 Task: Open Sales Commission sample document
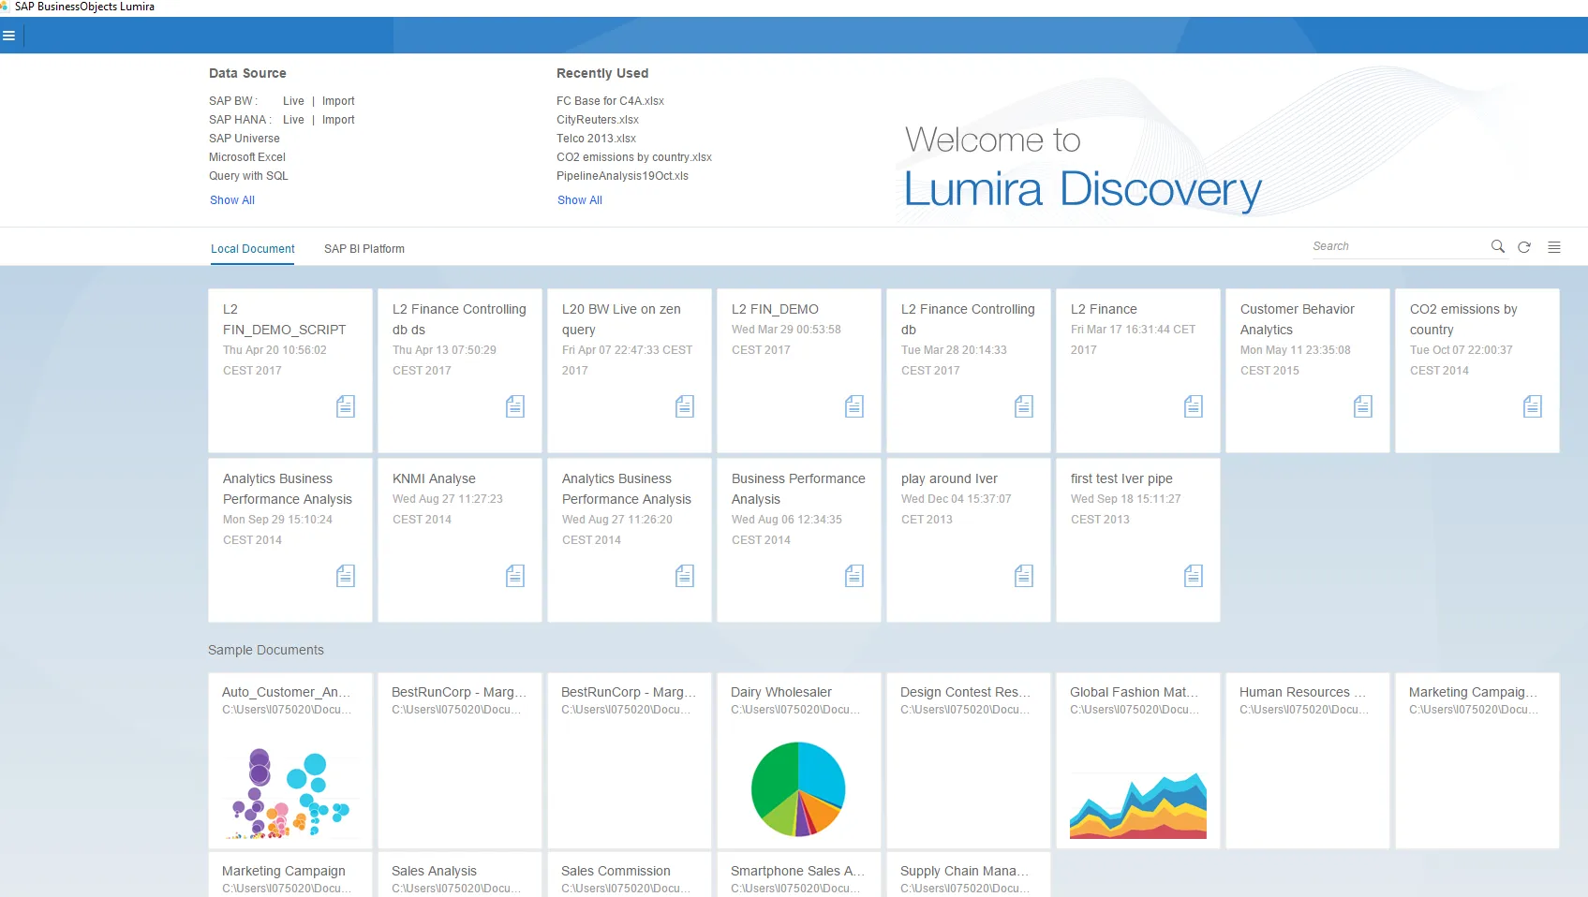[x=629, y=875]
